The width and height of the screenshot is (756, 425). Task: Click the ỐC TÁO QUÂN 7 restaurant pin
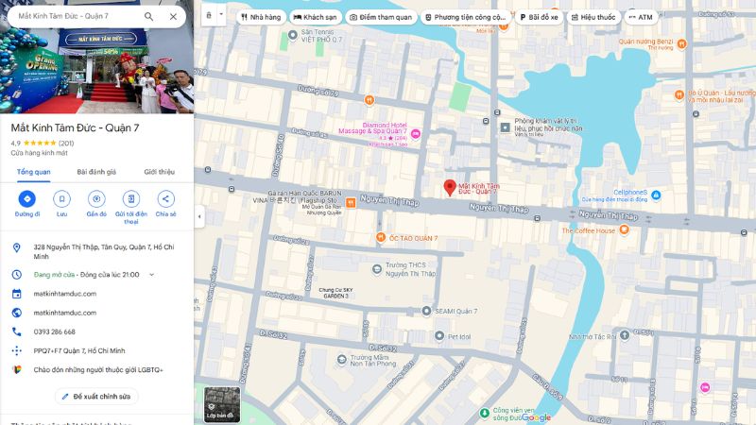click(381, 237)
